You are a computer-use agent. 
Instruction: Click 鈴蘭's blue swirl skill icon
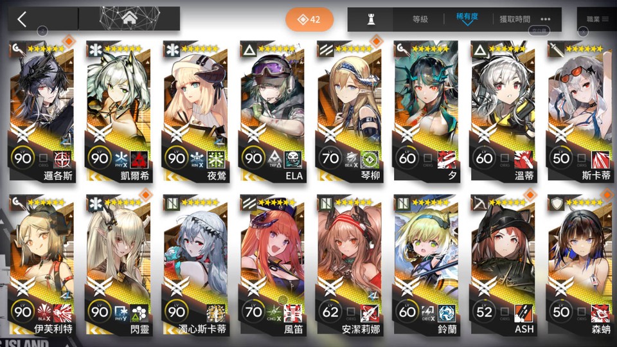(447, 312)
